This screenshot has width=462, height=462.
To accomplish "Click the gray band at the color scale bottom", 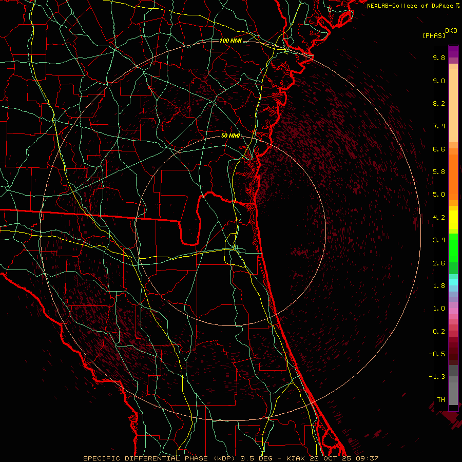I will click(453, 390).
